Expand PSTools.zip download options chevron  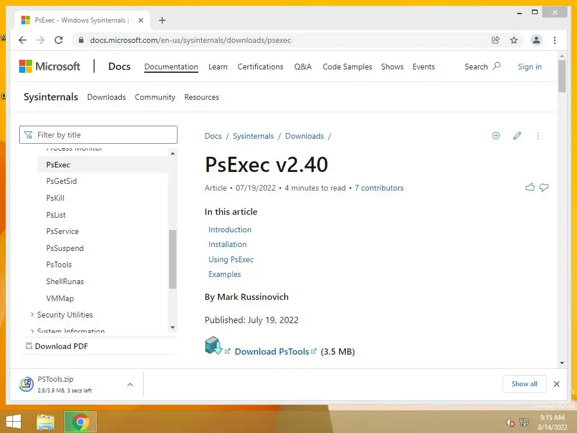[130, 385]
